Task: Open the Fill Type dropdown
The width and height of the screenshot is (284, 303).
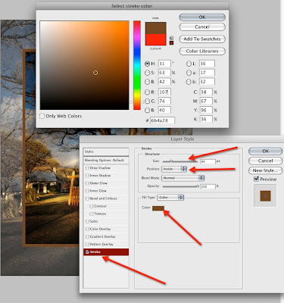Action: (x=170, y=197)
